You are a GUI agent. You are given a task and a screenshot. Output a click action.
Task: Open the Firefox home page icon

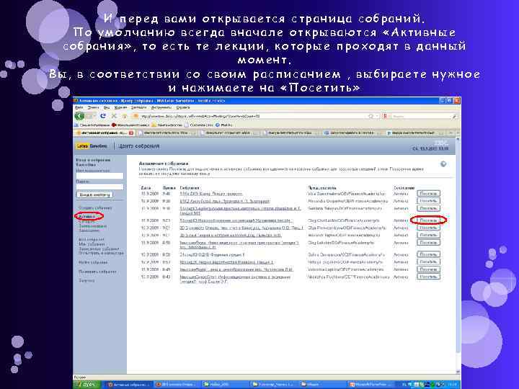pyautogui.click(x=125, y=116)
